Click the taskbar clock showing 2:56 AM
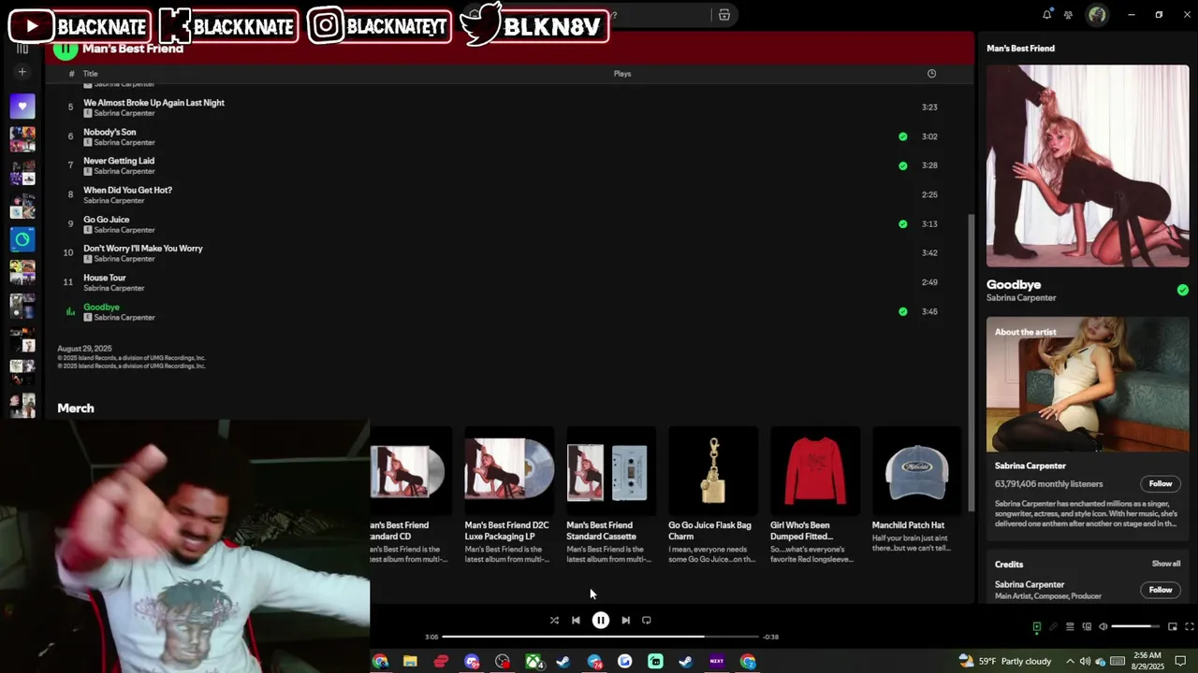This screenshot has height=673, width=1198. pos(1147,662)
